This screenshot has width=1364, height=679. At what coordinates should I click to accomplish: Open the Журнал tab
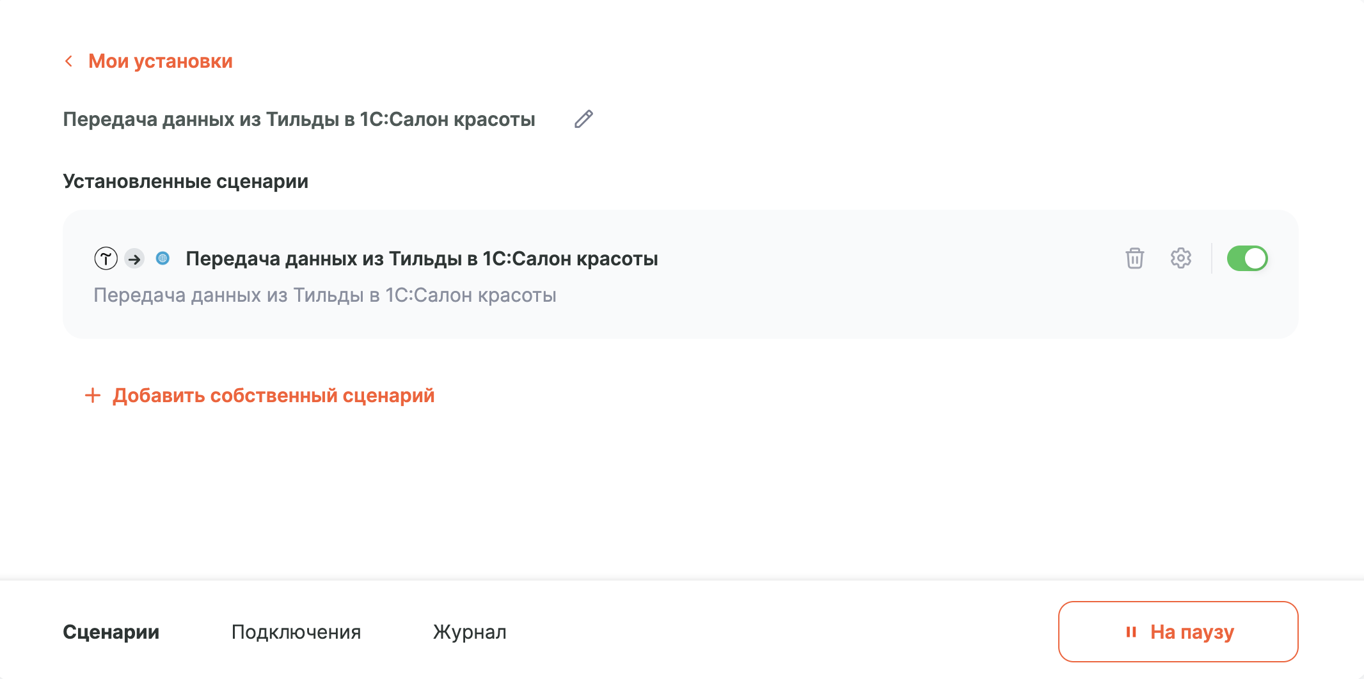click(x=470, y=632)
